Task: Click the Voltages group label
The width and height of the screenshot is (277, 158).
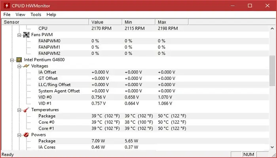Action: [x=40, y=66]
